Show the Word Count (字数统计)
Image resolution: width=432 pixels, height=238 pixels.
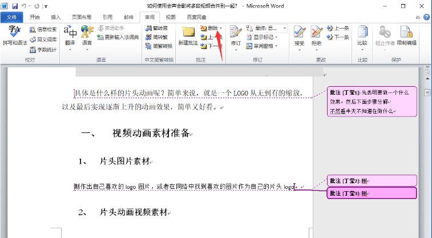[43, 50]
